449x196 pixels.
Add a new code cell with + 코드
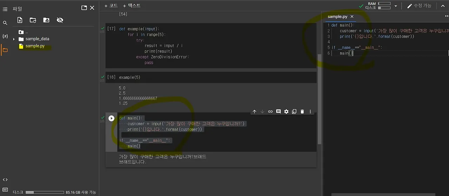pyautogui.click(x=111, y=6)
